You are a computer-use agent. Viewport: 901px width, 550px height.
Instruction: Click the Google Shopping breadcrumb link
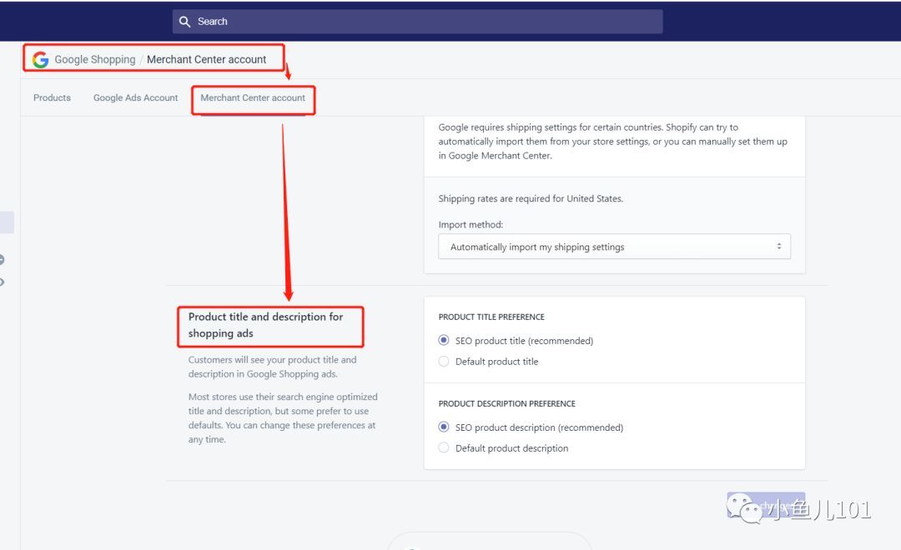(93, 59)
